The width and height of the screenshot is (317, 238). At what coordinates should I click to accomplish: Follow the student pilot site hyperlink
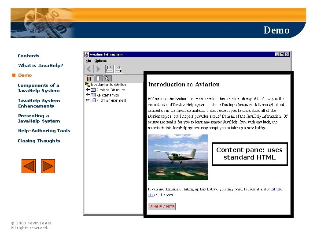point(273,189)
